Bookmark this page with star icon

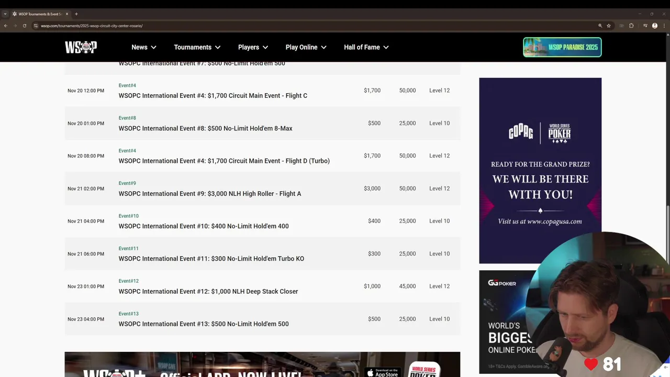[x=609, y=26]
